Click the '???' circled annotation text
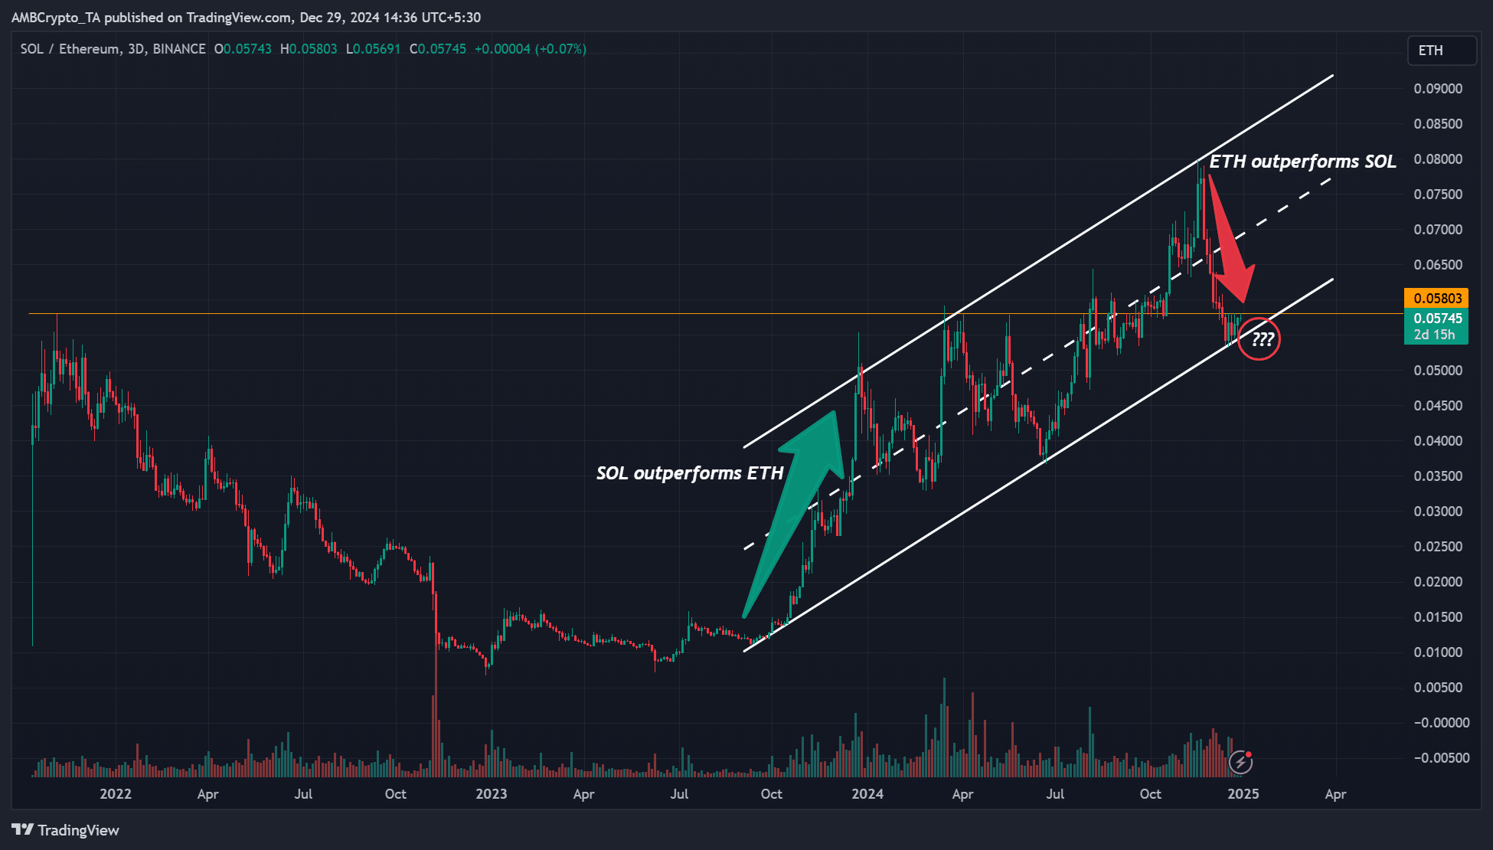The width and height of the screenshot is (1493, 850). (1263, 339)
